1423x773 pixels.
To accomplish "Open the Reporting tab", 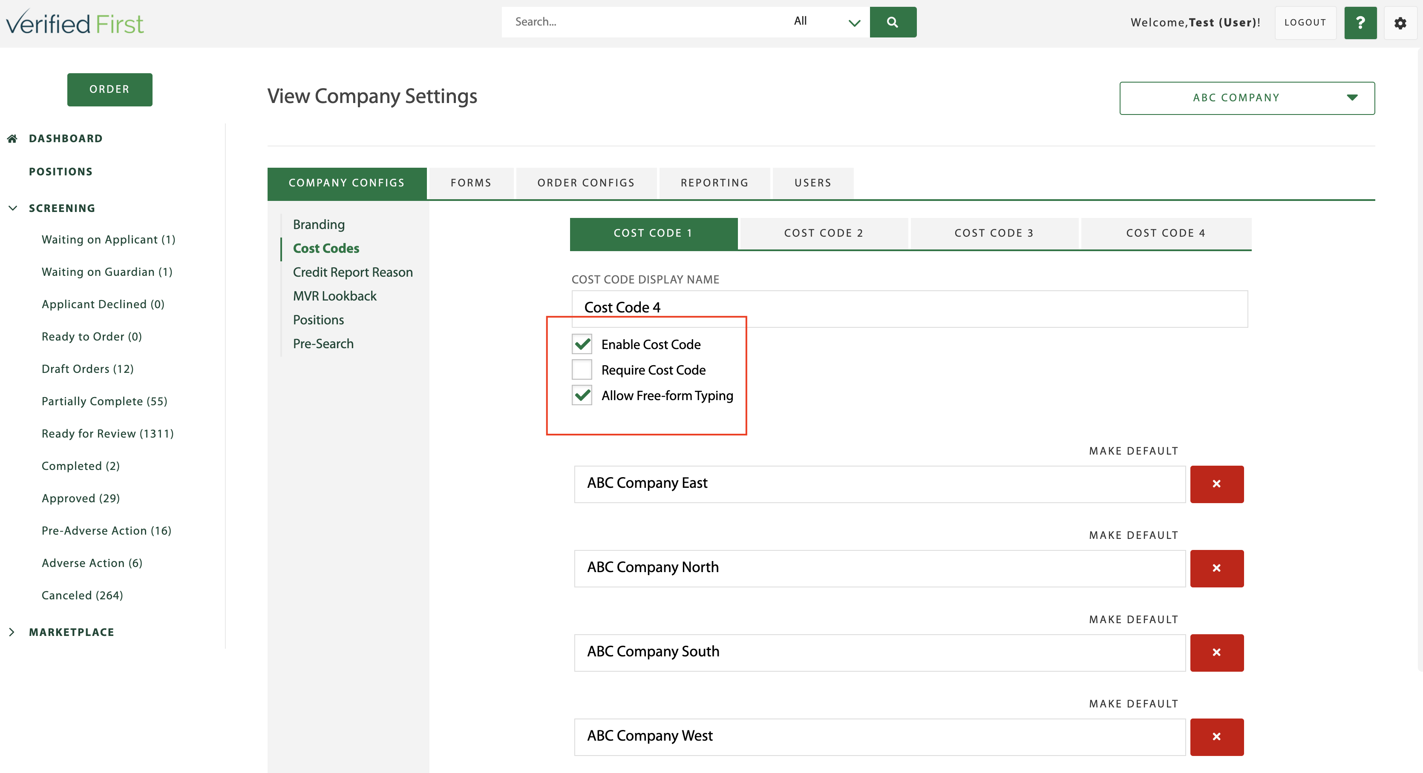I will coord(715,183).
